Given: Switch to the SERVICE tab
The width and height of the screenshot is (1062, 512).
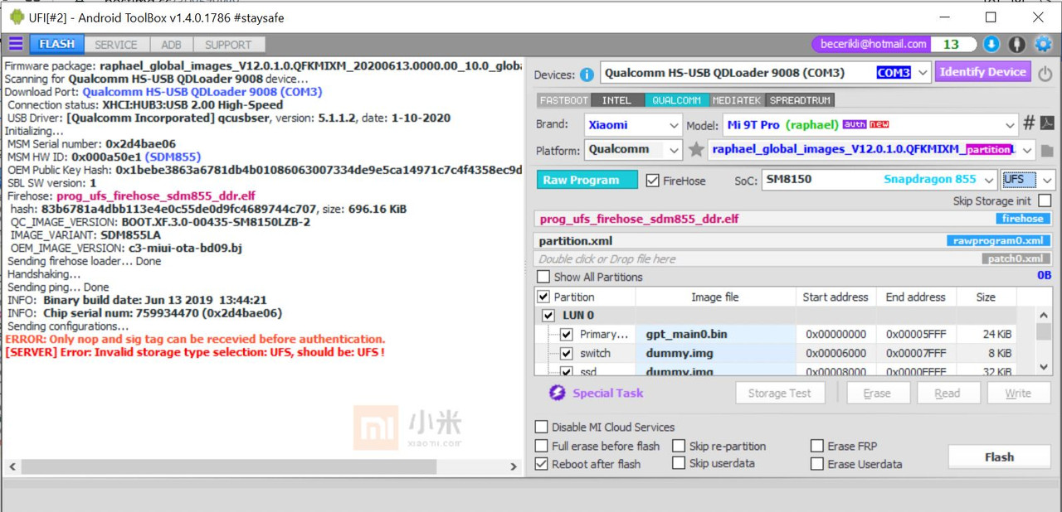Looking at the screenshot, I should 116,45.
